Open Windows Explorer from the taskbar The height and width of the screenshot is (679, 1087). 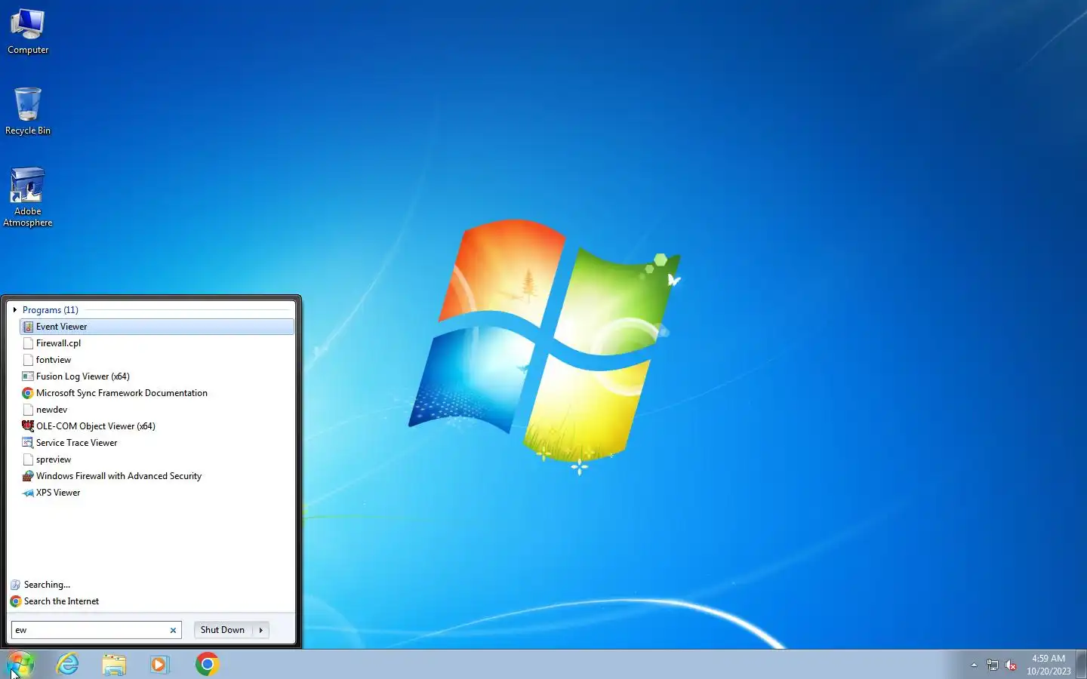[114, 664]
